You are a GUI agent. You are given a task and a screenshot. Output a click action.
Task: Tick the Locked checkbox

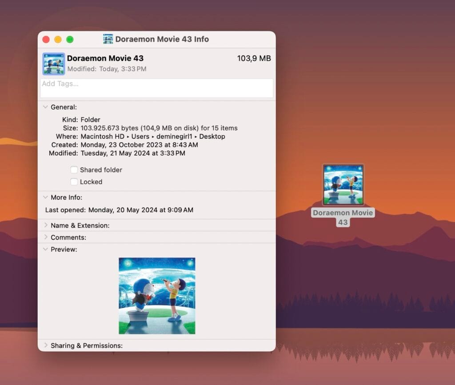[x=74, y=182]
